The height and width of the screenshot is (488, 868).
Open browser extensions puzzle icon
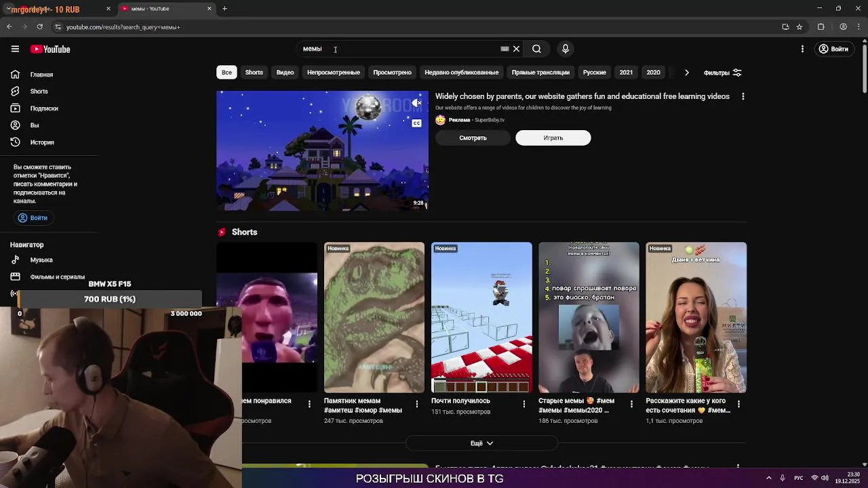point(821,27)
